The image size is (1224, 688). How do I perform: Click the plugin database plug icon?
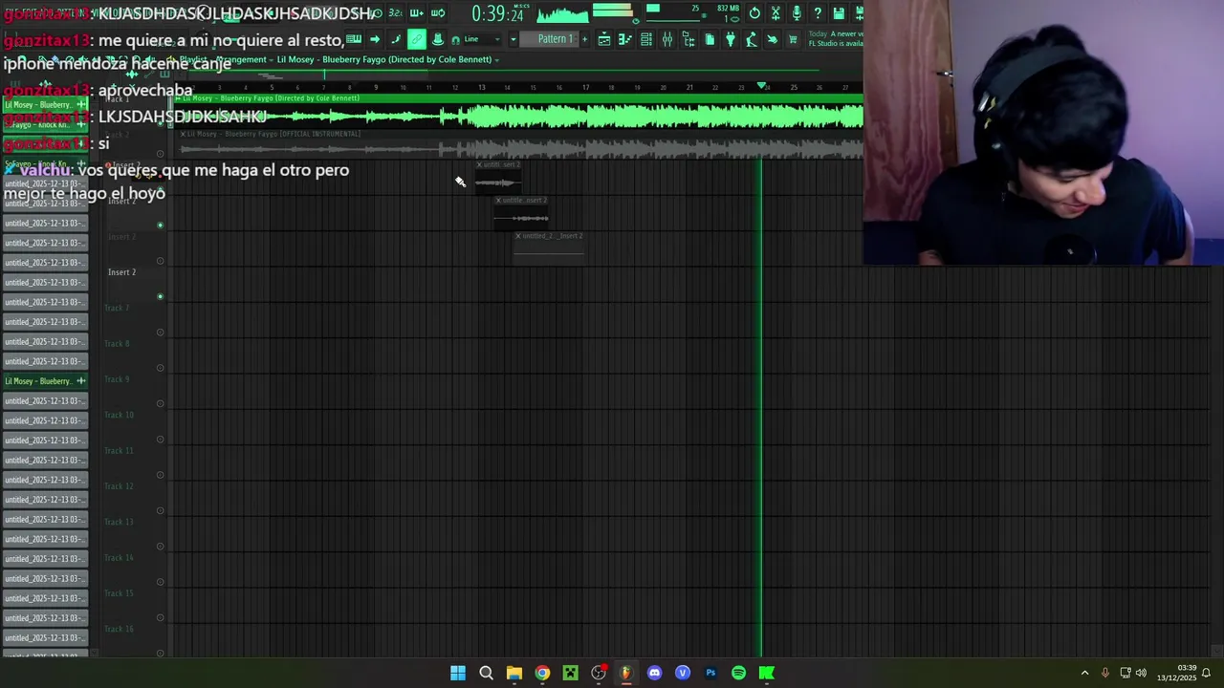730,39
